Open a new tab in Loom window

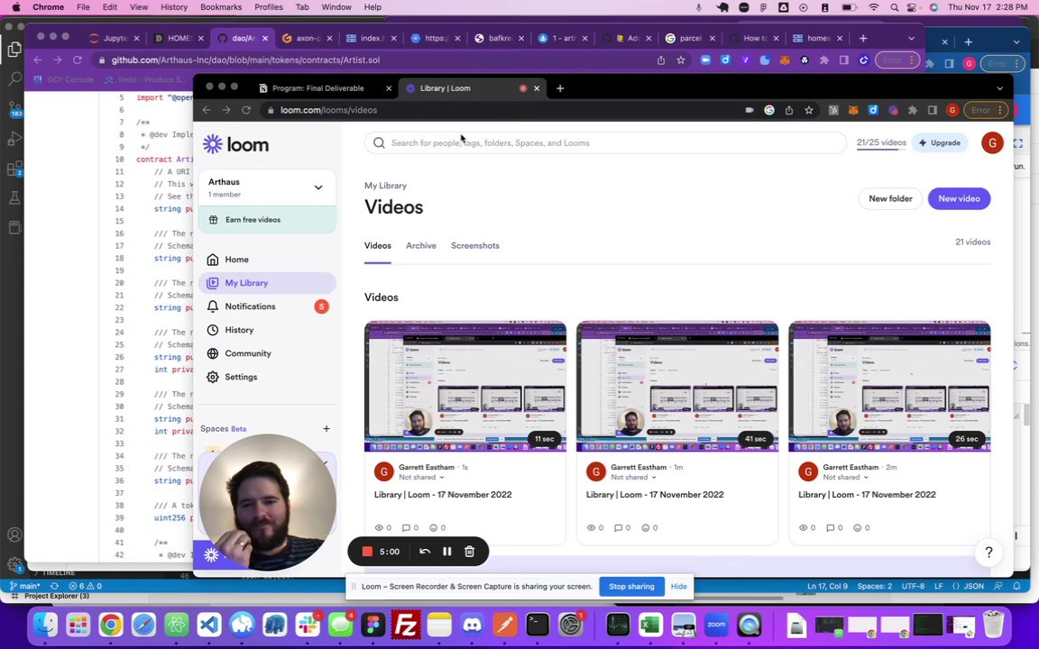[560, 88]
